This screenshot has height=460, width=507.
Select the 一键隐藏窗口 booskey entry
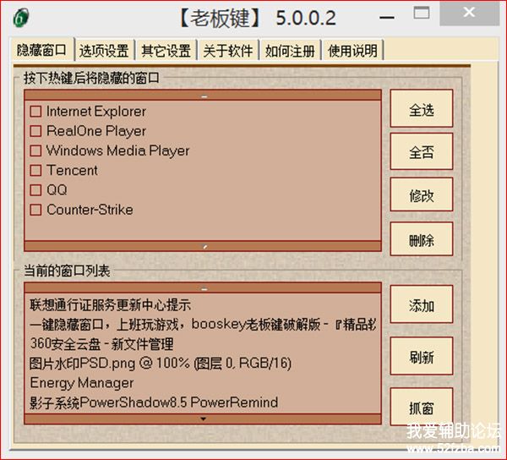(x=203, y=324)
